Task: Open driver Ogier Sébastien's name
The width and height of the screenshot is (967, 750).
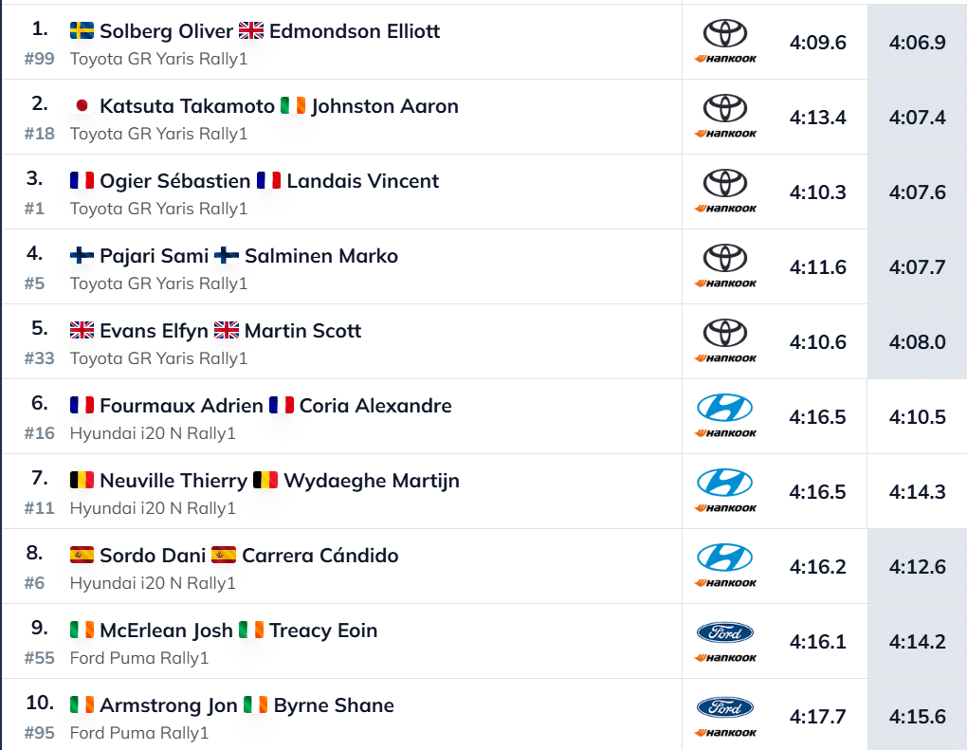Action: click(175, 181)
